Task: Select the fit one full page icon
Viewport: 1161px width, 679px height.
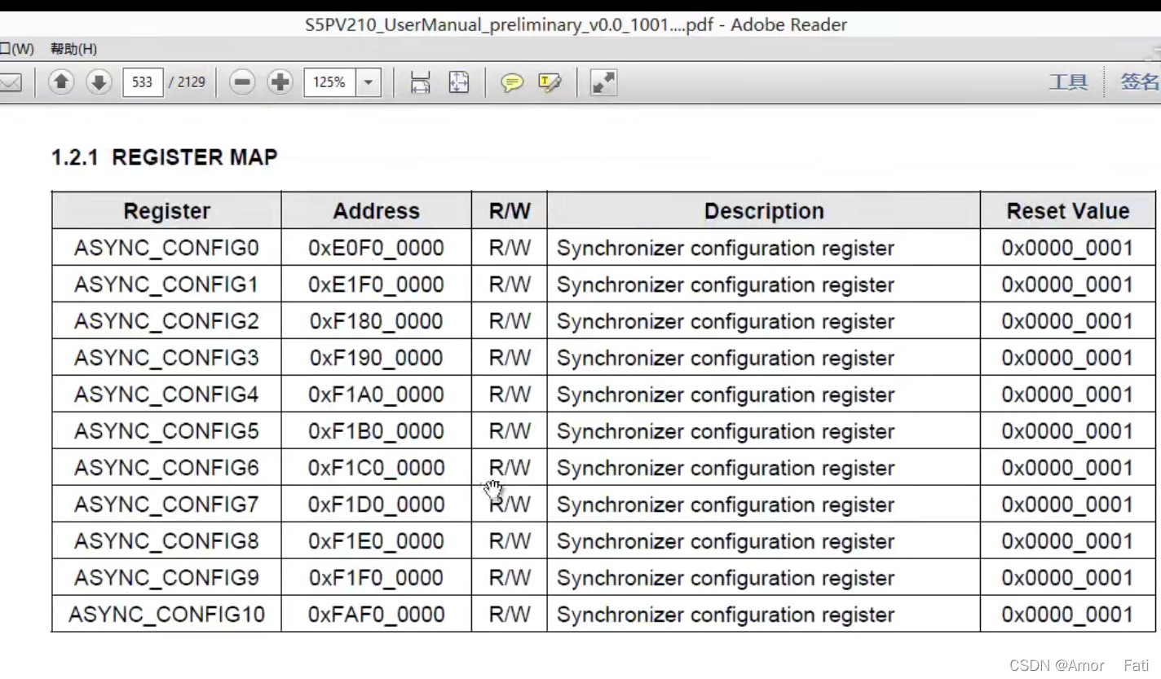Action: (459, 82)
